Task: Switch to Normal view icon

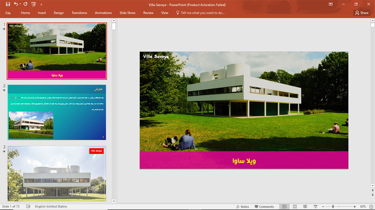Action: 284,207
